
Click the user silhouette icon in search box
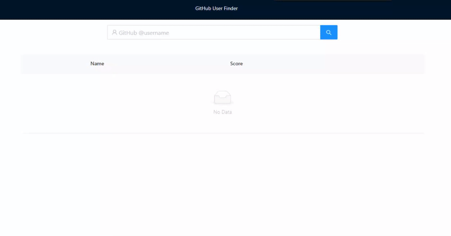(x=115, y=32)
